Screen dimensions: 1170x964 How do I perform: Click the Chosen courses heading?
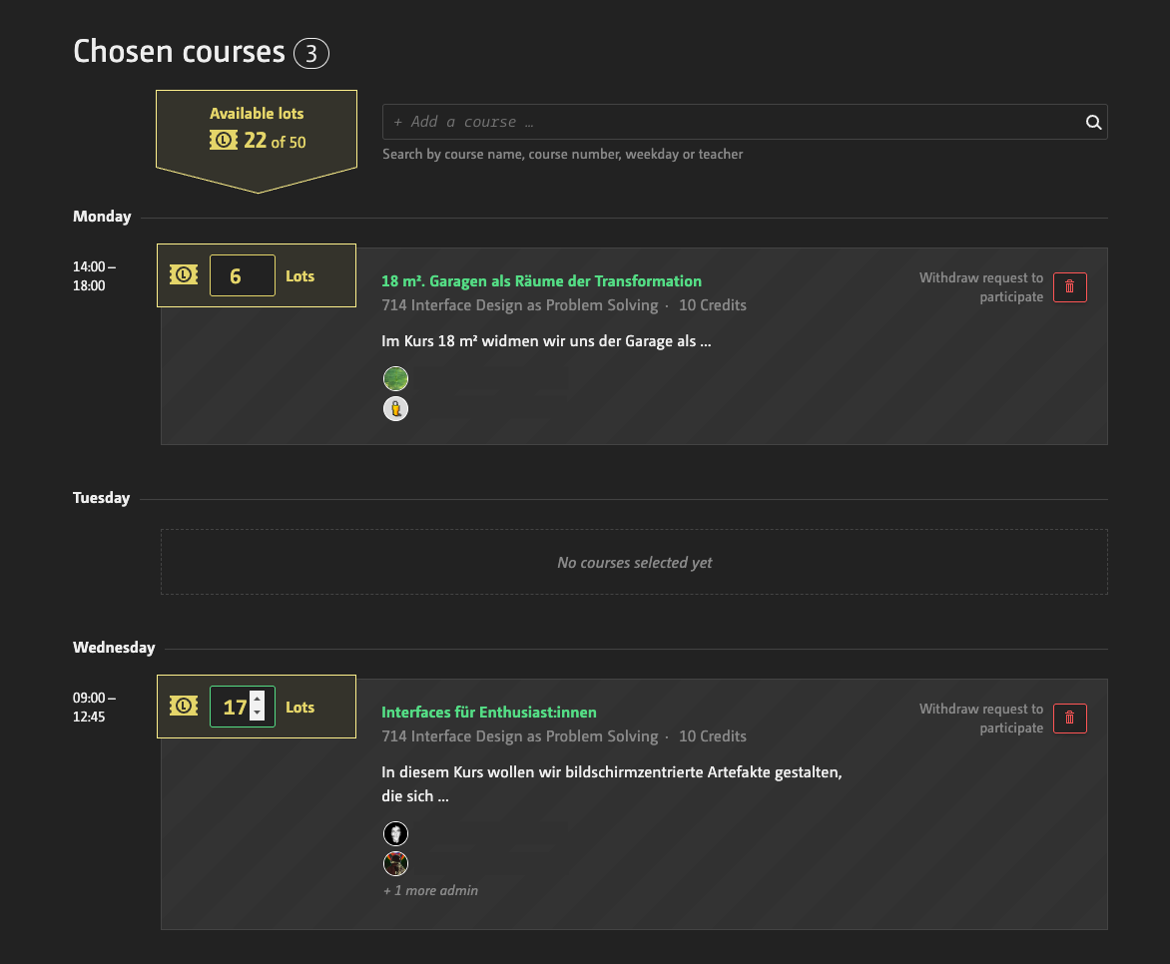pos(179,52)
